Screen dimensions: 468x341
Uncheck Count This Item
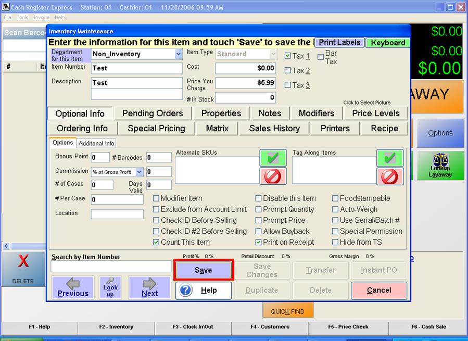point(156,242)
